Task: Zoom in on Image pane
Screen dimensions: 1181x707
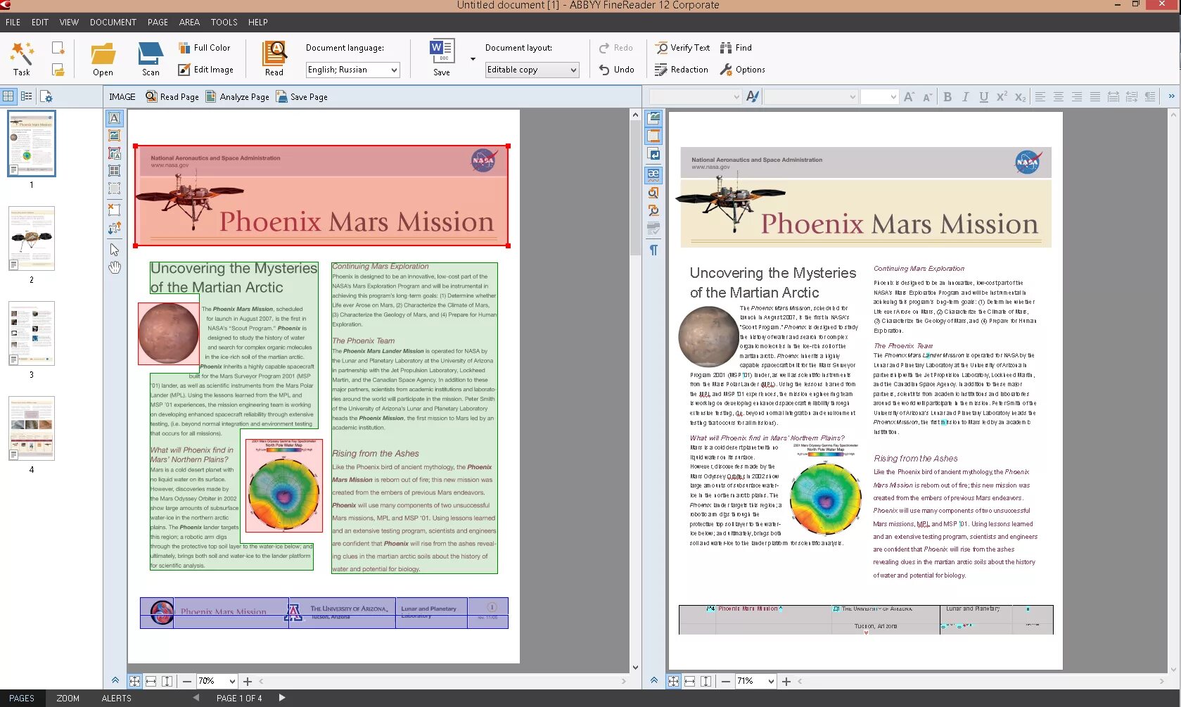Action: (x=248, y=681)
